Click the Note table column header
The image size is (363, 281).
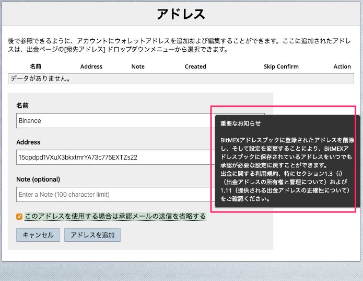tap(138, 66)
